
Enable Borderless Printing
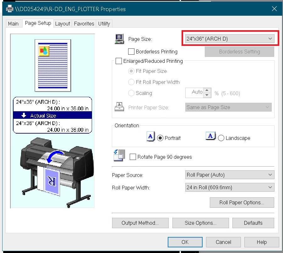point(131,52)
